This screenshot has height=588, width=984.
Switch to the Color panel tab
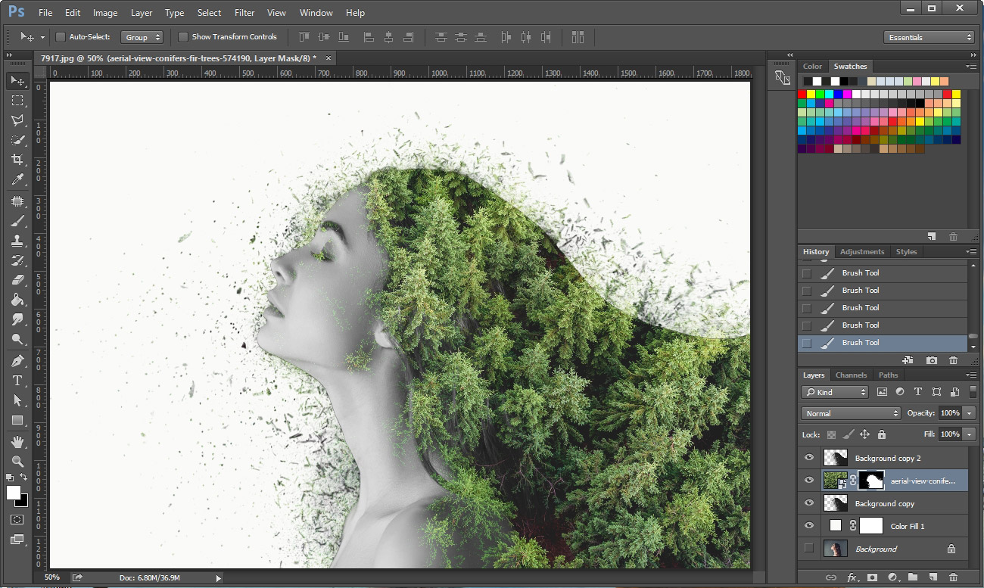(812, 67)
